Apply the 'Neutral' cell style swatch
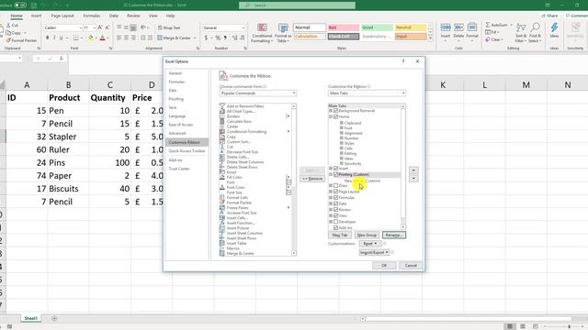This screenshot has height=330, width=588. 411,27
